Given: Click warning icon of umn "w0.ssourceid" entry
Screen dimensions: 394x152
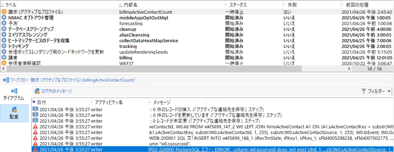Looking at the screenshot, I should pos(35,143).
